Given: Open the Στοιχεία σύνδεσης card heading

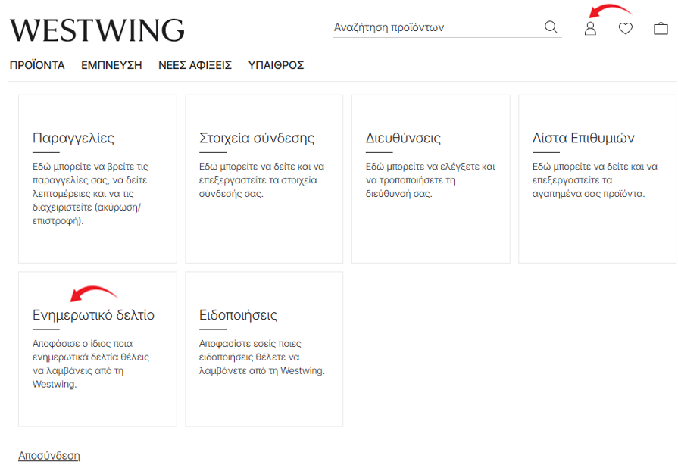Looking at the screenshot, I should coord(257,138).
